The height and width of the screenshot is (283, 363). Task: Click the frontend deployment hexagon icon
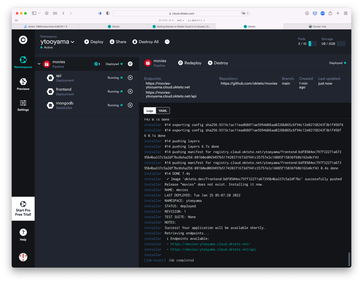coord(50,92)
